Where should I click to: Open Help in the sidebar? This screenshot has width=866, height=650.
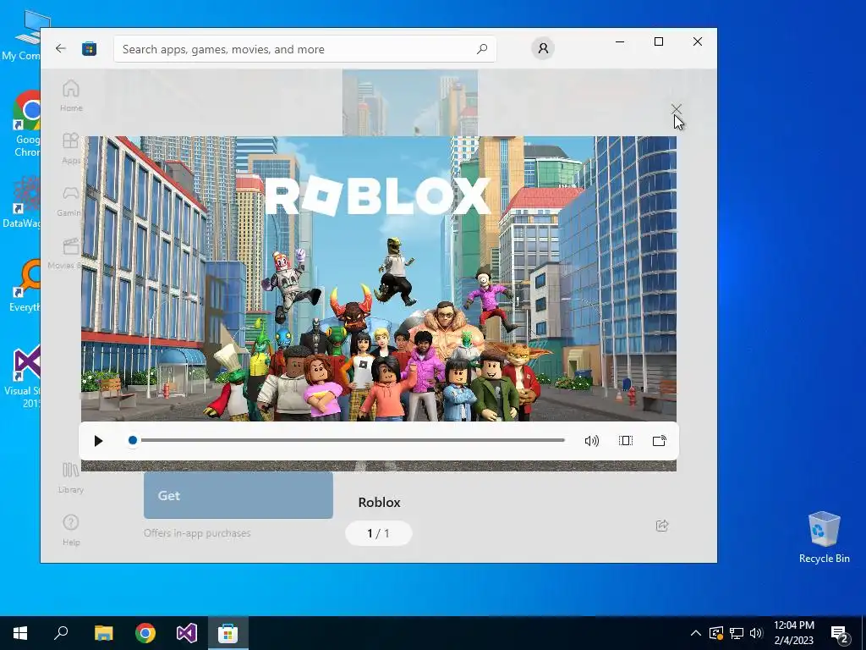coord(71,530)
